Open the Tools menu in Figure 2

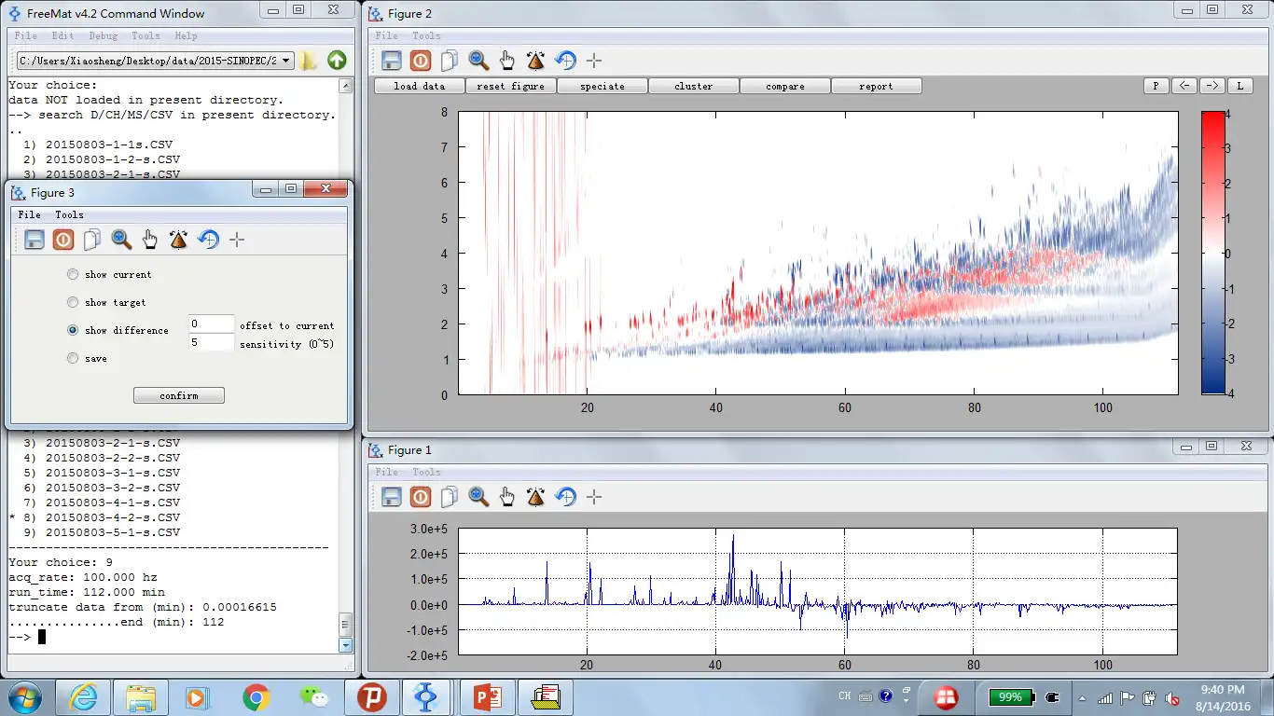pos(426,35)
